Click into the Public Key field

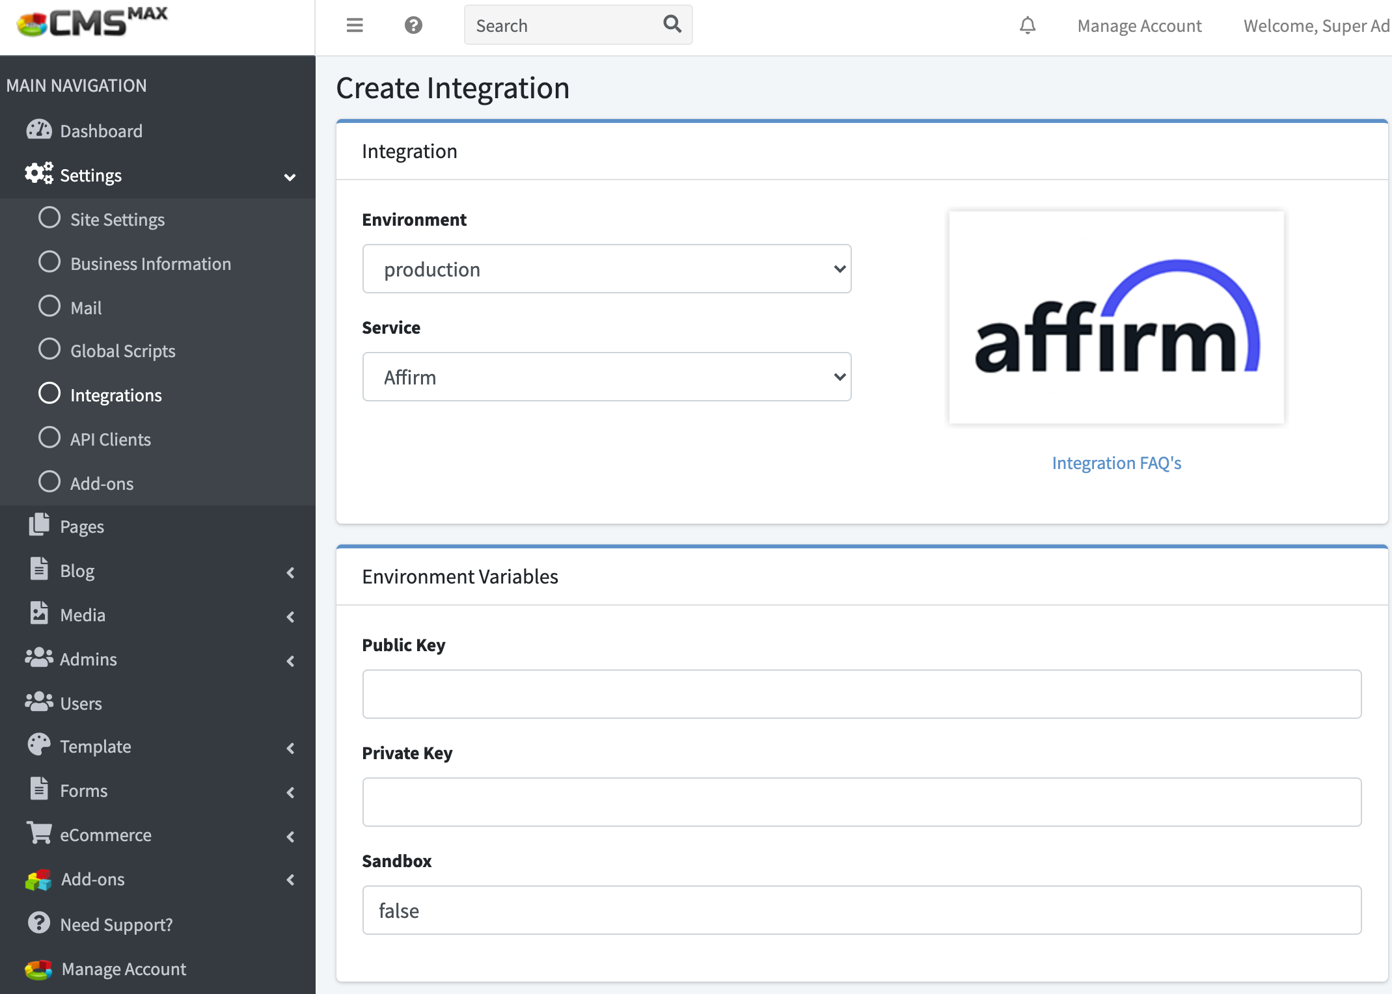[x=862, y=694]
